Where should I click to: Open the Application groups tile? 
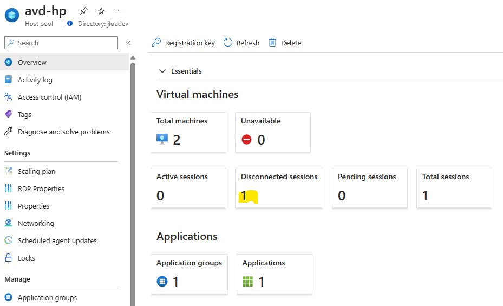(x=190, y=274)
